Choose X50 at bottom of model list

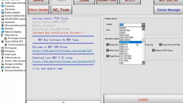pos(130,63)
